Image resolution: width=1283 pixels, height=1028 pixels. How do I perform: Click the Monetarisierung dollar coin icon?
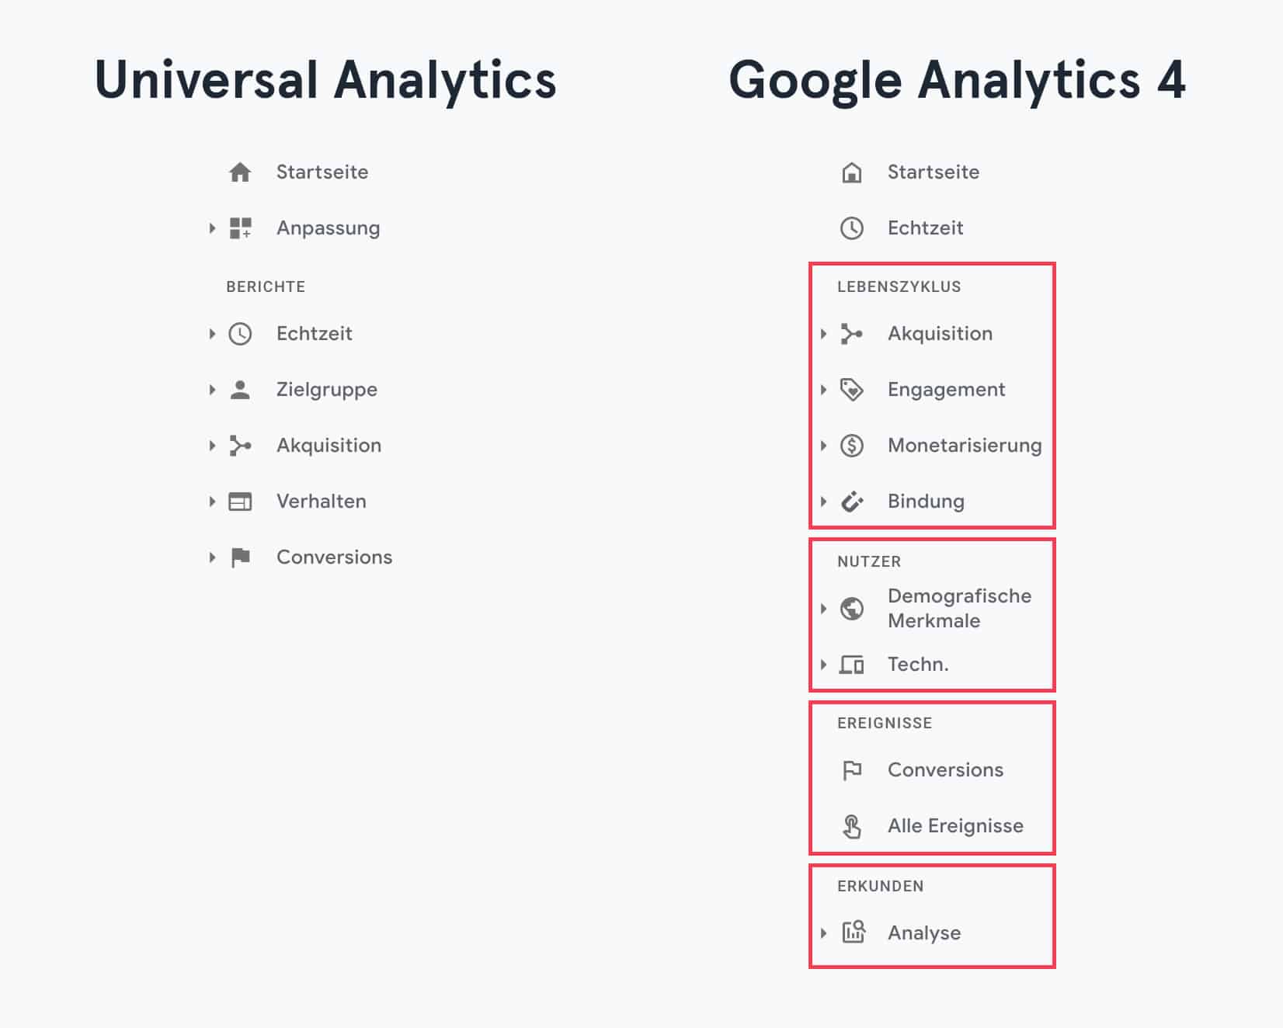(x=852, y=446)
